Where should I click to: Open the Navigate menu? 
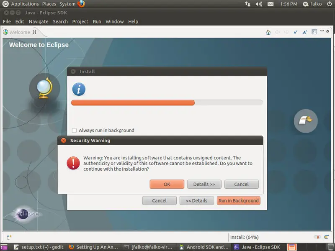[x=39, y=22]
